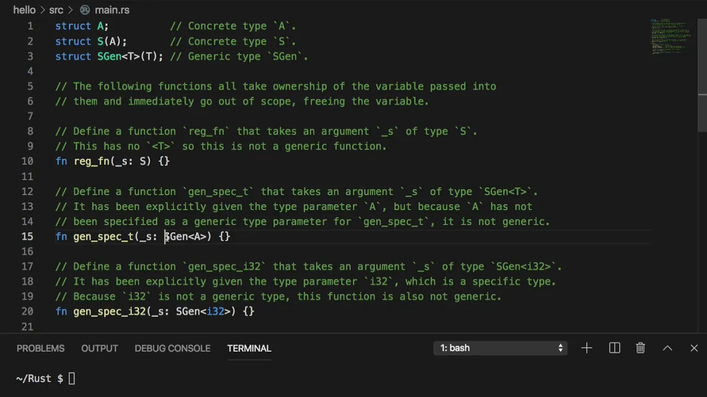Click comment 'been specified as a generic type'
Viewport: 707px width, 397px height.
(303, 222)
